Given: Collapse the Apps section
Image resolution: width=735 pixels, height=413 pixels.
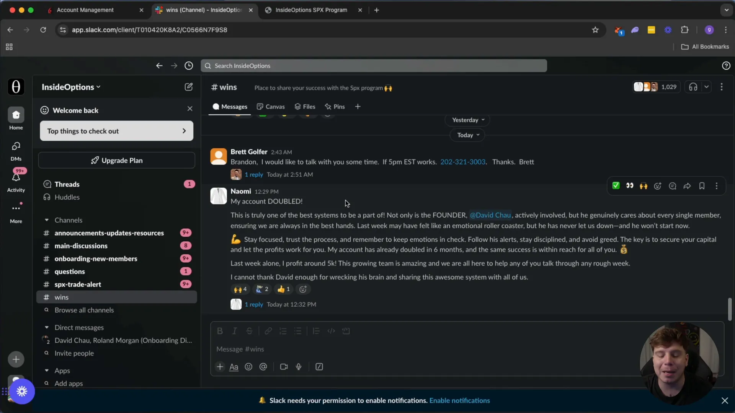Looking at the screenshot, I should pyautogui.click(x=47, y=371).
